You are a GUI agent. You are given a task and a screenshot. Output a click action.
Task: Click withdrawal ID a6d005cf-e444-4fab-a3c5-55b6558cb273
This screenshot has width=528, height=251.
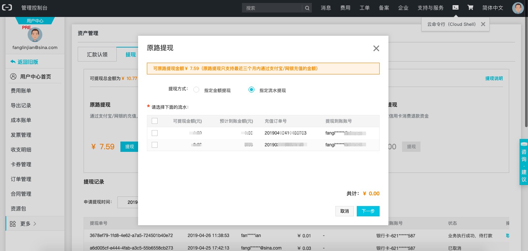(x=132, y=248)
